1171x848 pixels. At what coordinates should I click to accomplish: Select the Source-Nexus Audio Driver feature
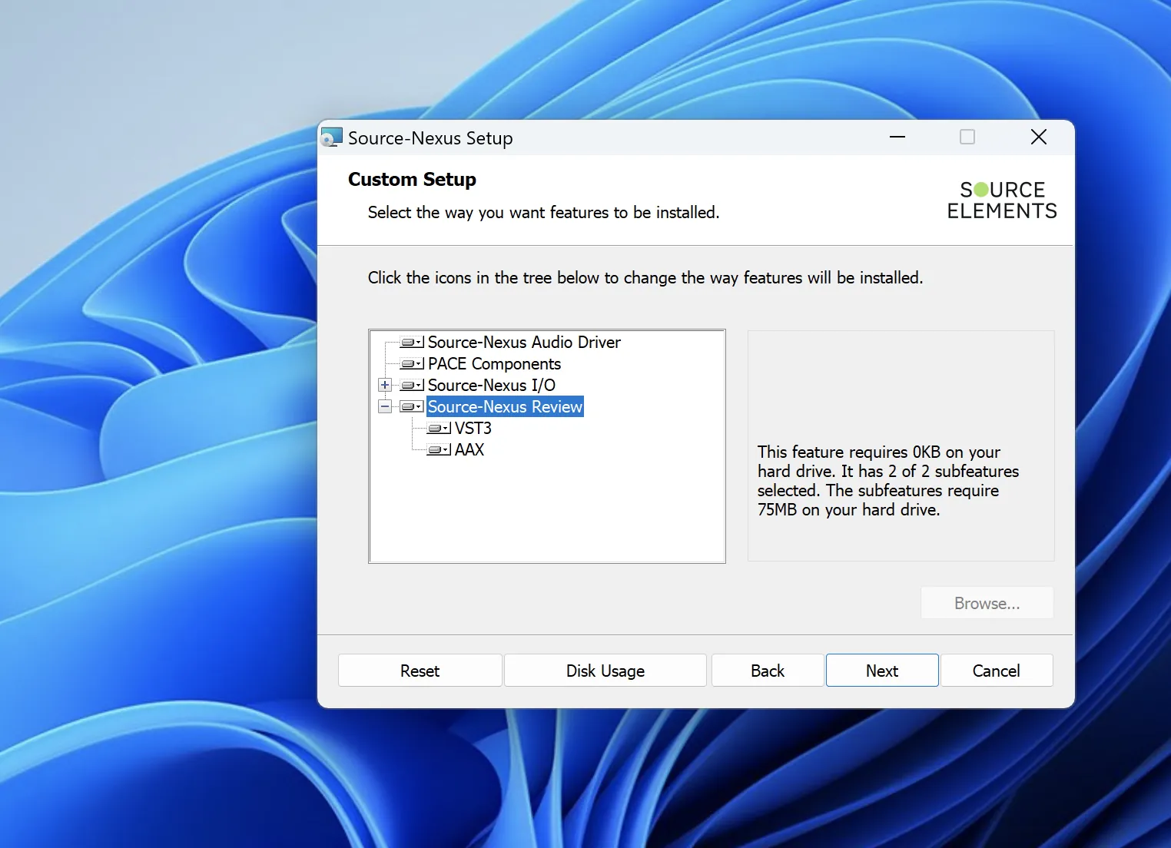(524, 343)
